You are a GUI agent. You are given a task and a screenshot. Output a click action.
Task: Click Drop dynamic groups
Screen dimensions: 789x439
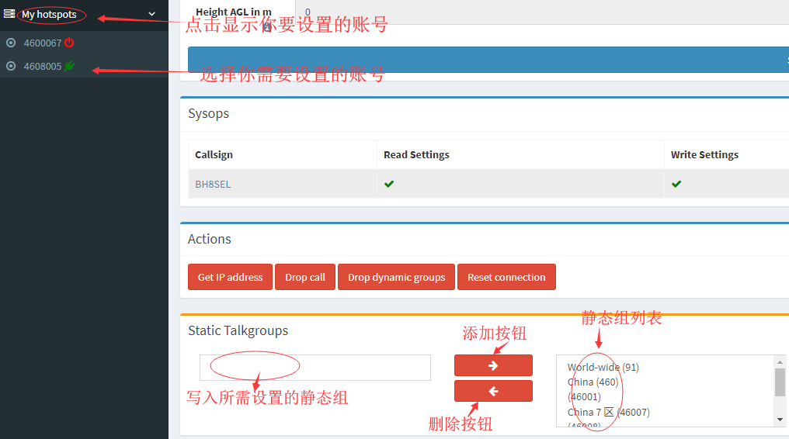396,277
